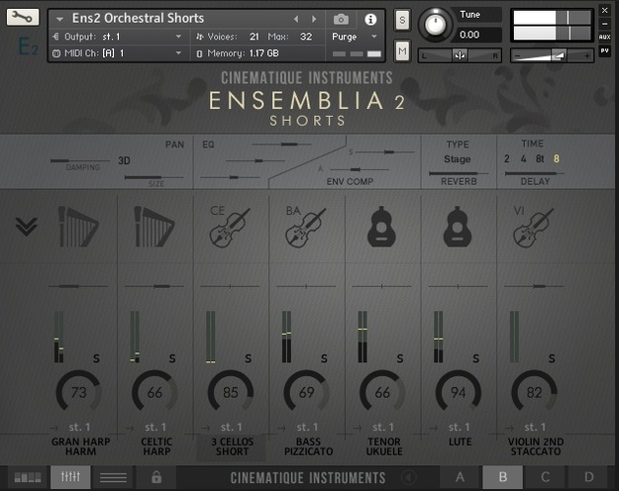The width and height of the screenshot is (619, 491).
Task: Set delay time to 2
Action: click(506, 159)
